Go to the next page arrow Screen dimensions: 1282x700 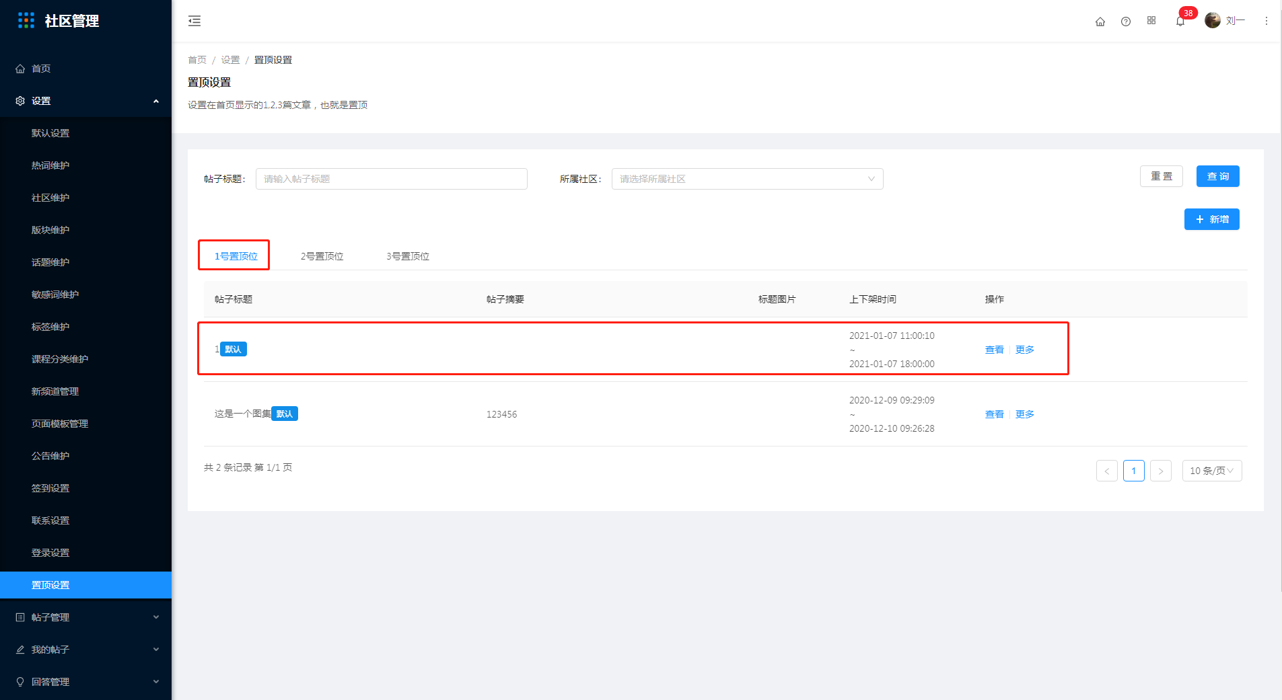coord(1160,471)
